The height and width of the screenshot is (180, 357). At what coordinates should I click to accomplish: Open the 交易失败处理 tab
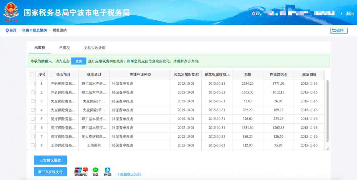tap(95, 48)
